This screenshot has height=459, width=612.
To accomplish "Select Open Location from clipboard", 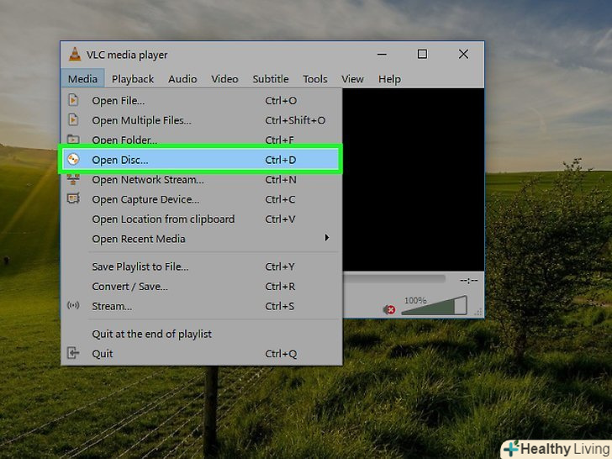I will point(202,219).
